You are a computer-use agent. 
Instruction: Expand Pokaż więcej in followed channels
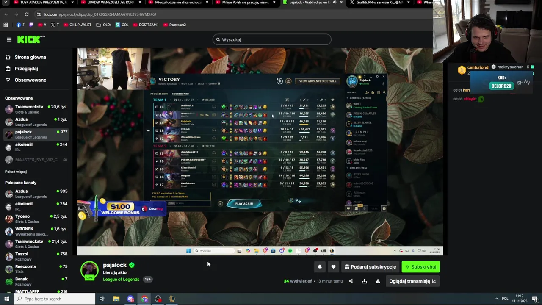[16, 172]
